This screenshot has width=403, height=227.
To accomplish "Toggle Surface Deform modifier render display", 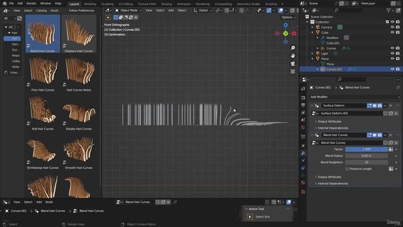I will pos(380,106).
